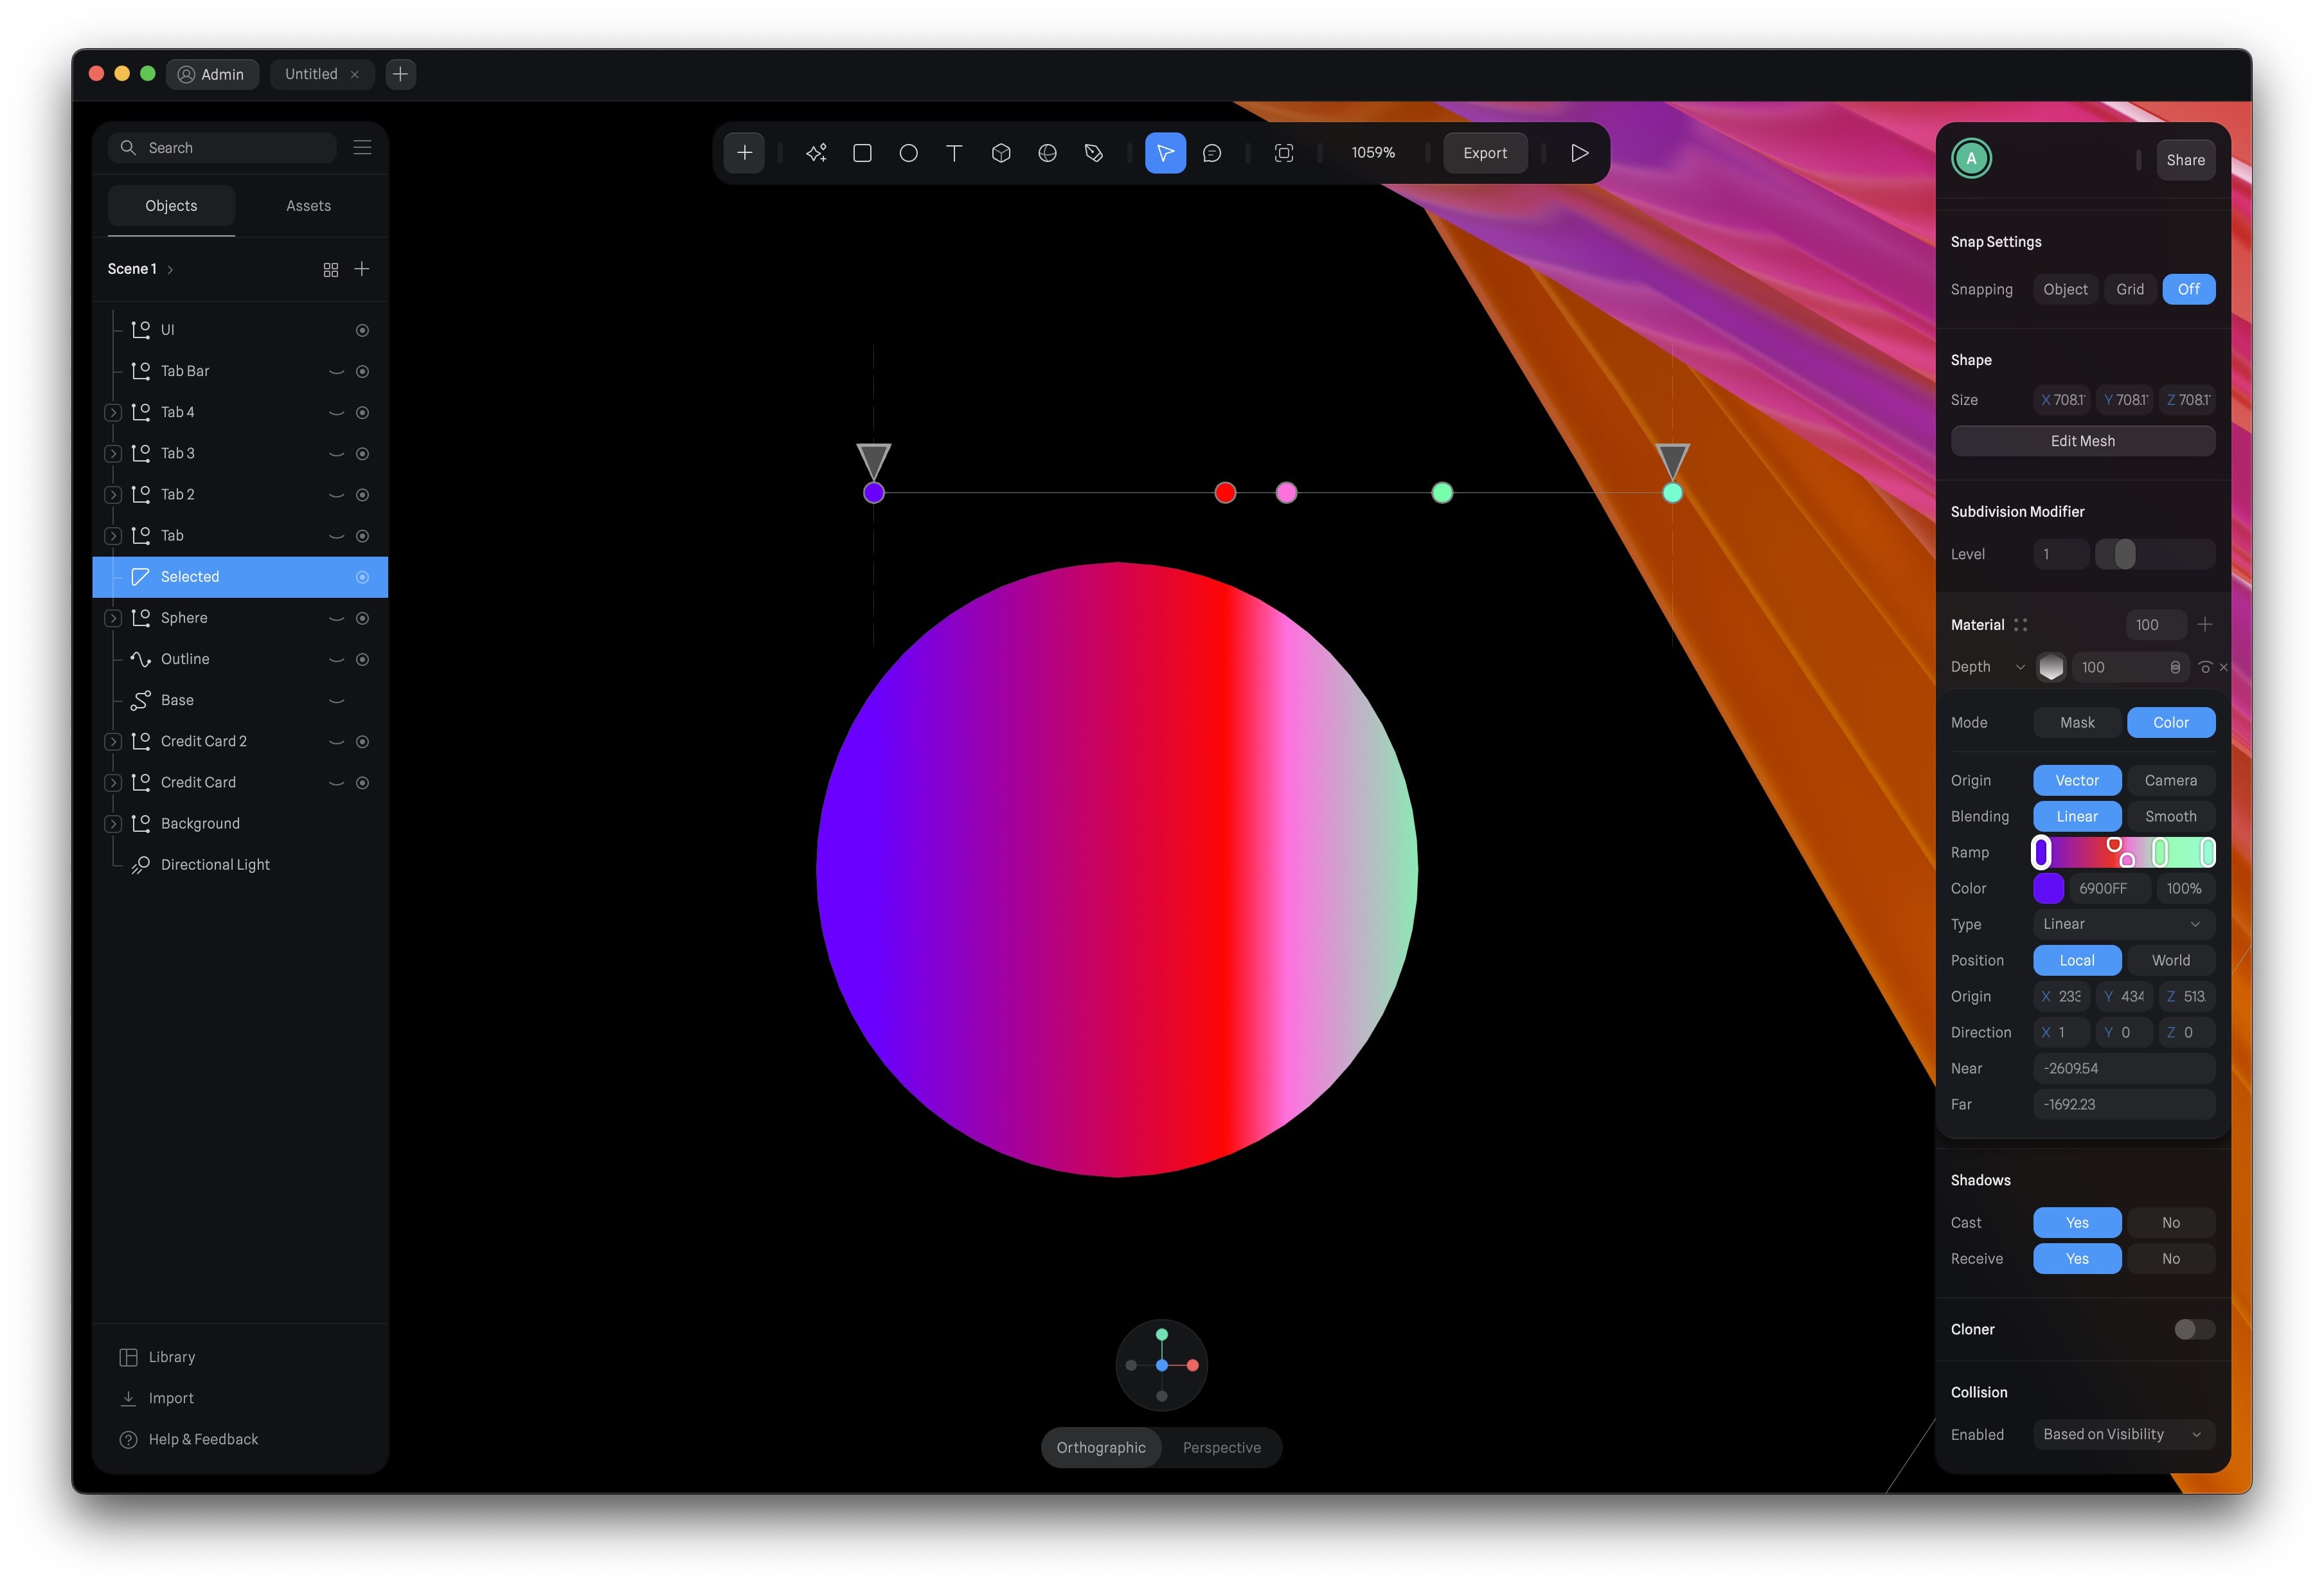Open the Type dropdown showing Linear
This screenshot has height=1589, width=2324.
click(2122, 923)
